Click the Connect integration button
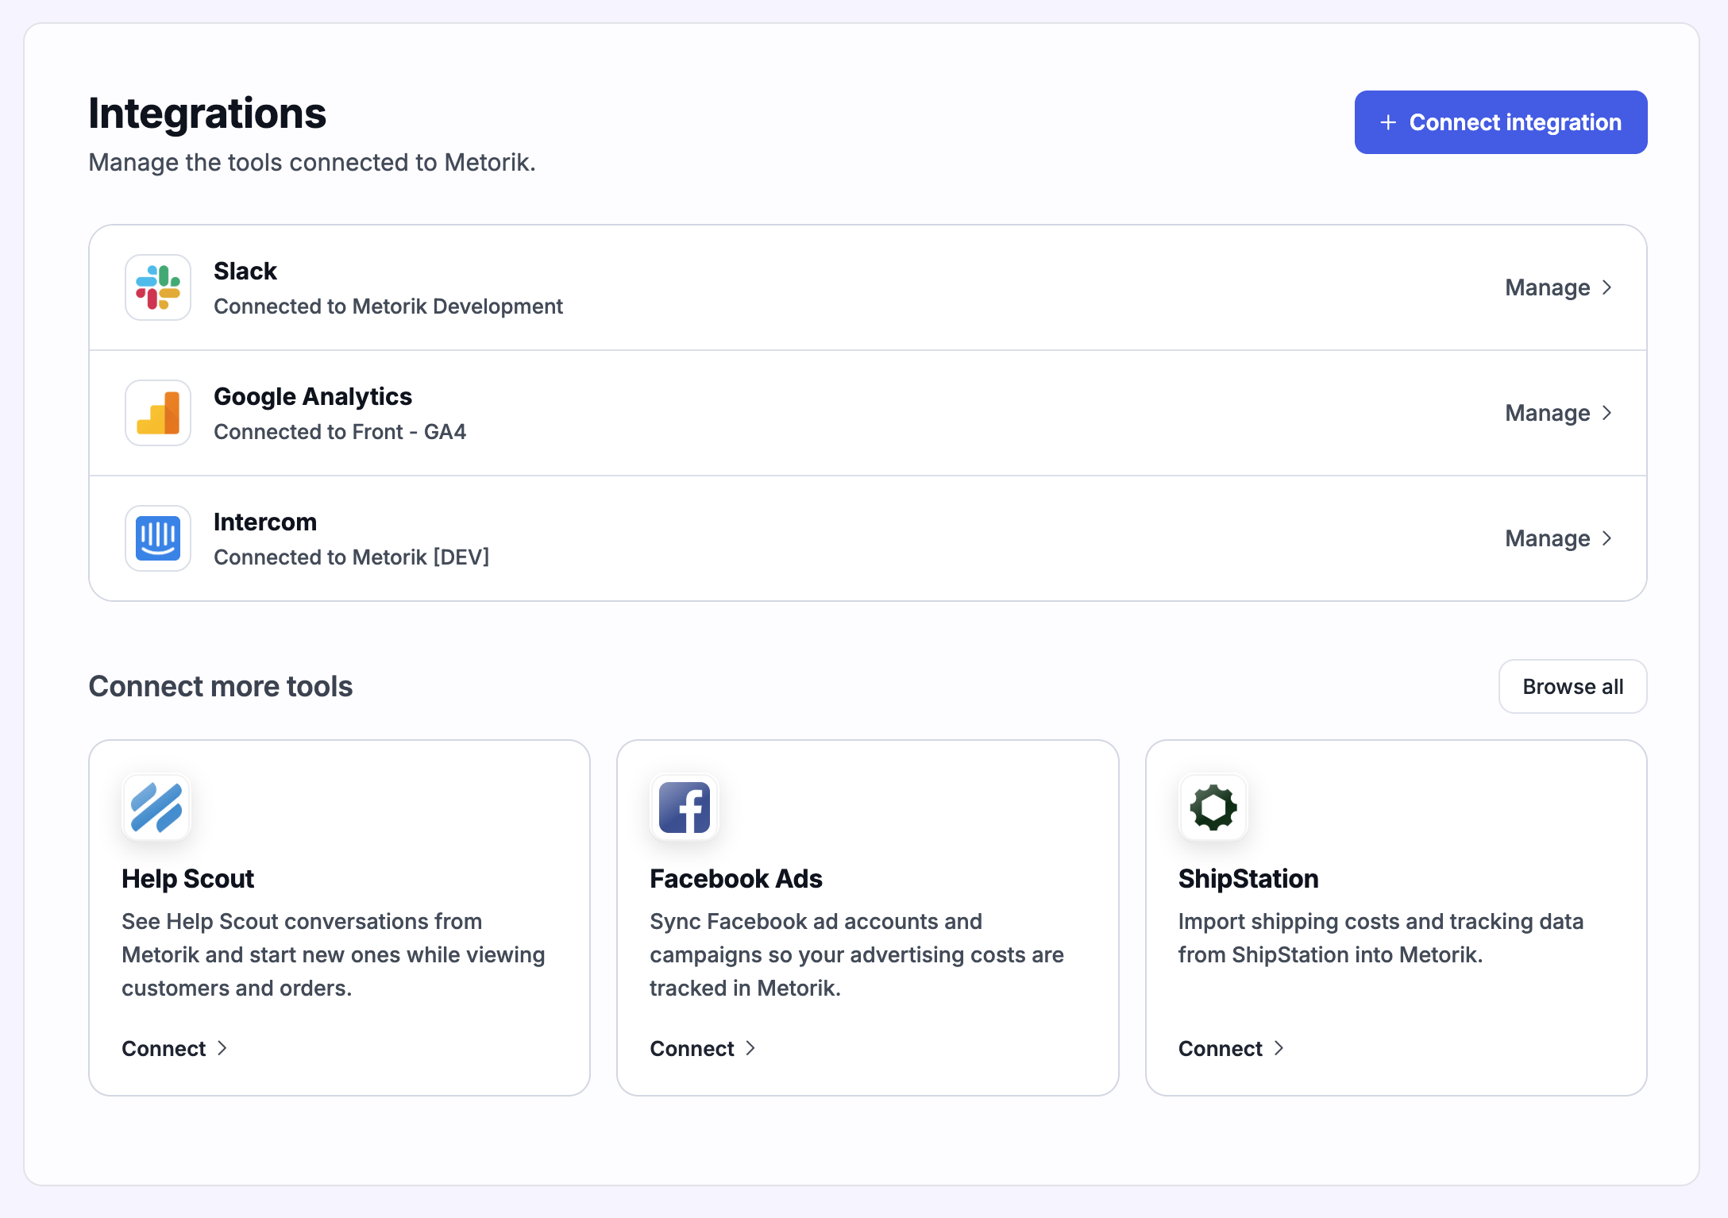This screenshot has height=1218, width=1728. click(x=1501, y=122)
